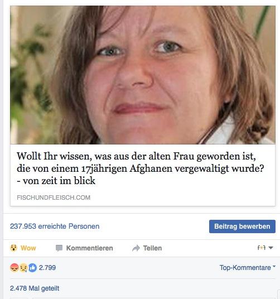
Task: Click the sad crying reaction emoji
Action: pos(23,268)
